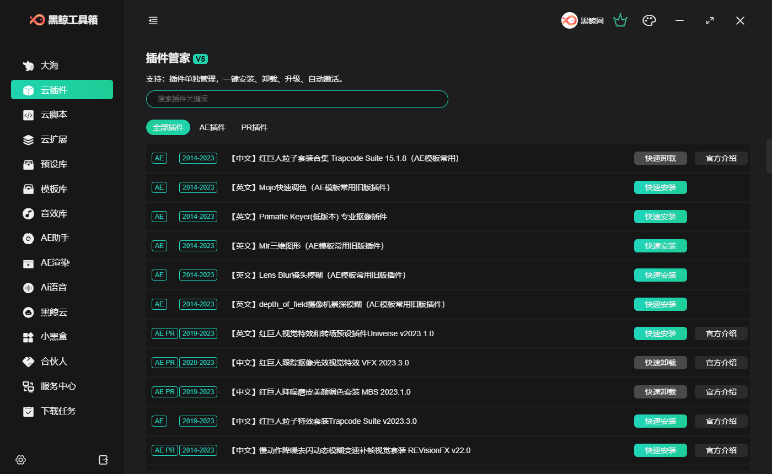Open 下载任务 sidebar menu item

tap(62, 411)
